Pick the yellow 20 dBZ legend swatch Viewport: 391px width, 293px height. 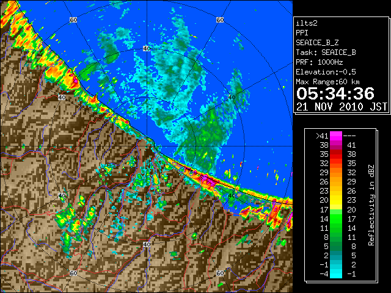(x=336, y=200)
